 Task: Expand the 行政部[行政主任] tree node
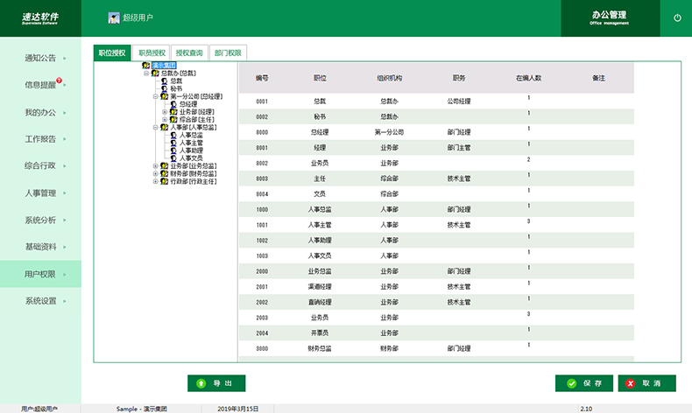pyautogui.click(x=155, y=181)
